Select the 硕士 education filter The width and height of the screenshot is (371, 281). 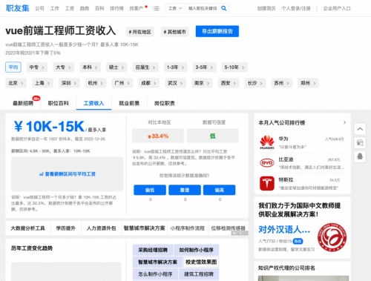(x=116, y=67)
